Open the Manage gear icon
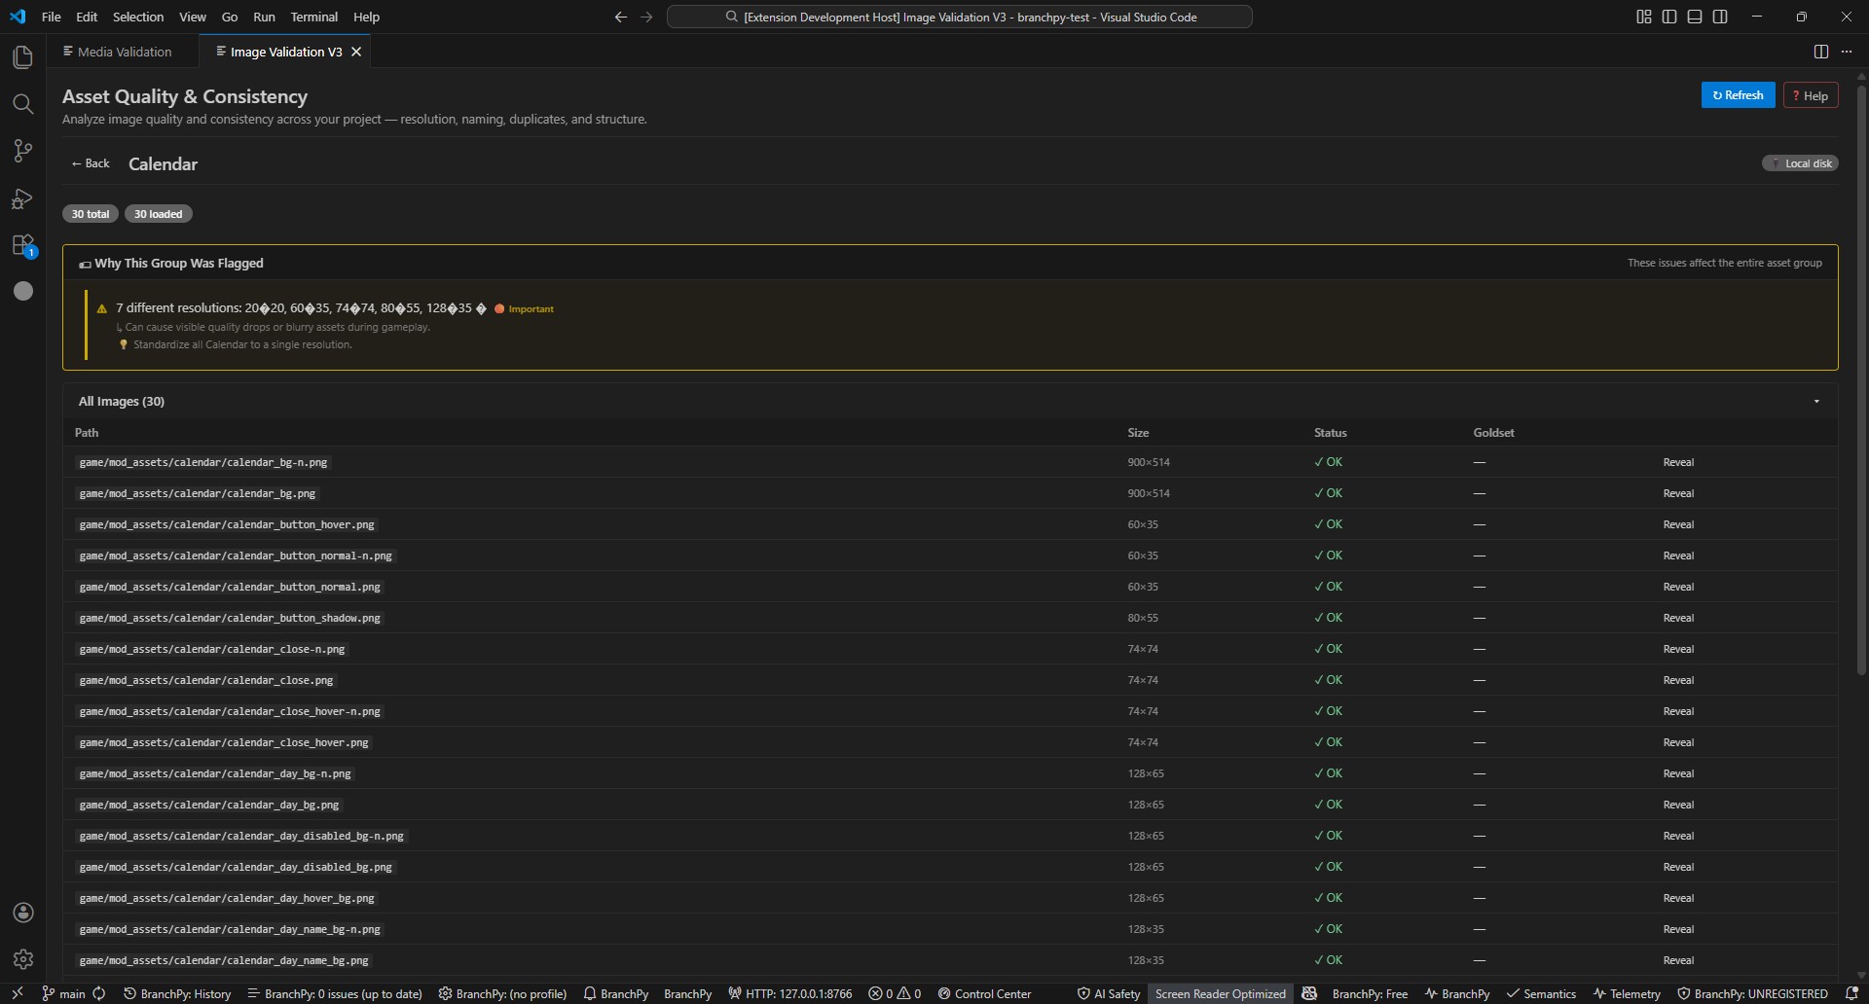 (x=23, y=959)
